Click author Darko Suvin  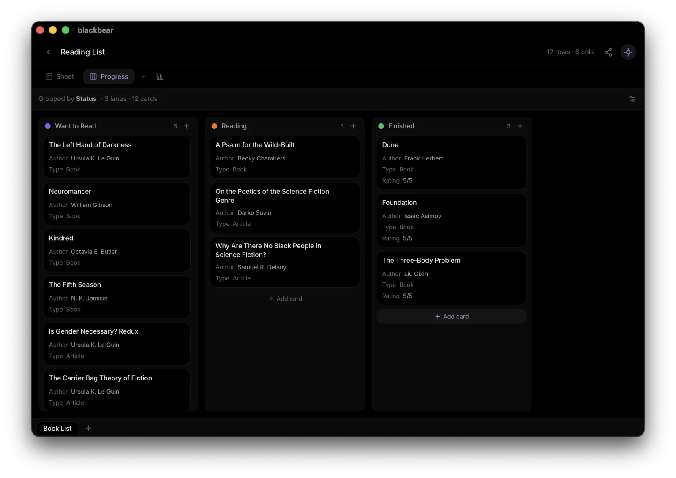pos(254,213)
